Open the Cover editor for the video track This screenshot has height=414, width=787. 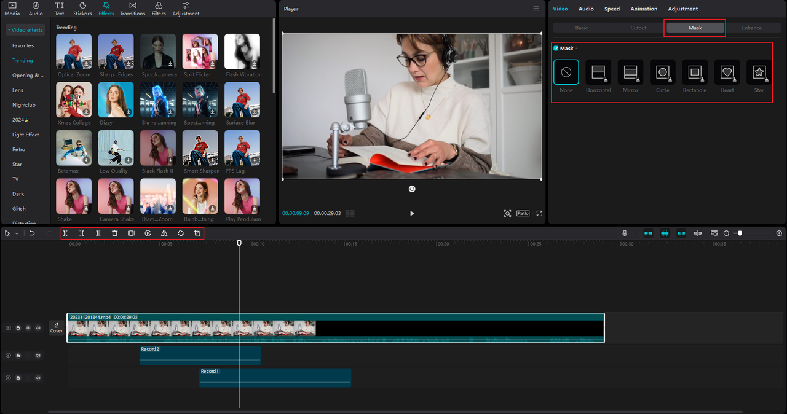57,328
